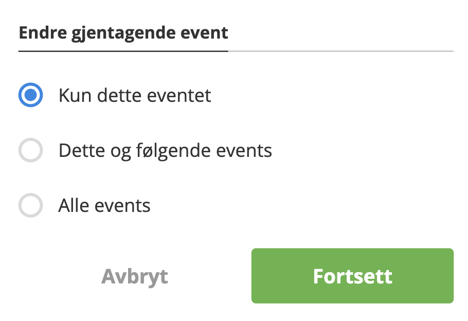Apply change to all events
This screenshot has width=468, height=321.
(30, 206)
